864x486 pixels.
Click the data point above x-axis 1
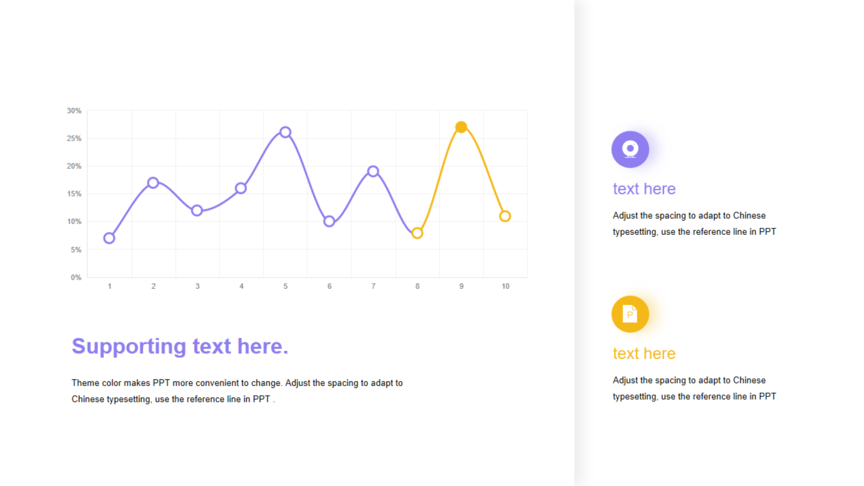(109, 238)
